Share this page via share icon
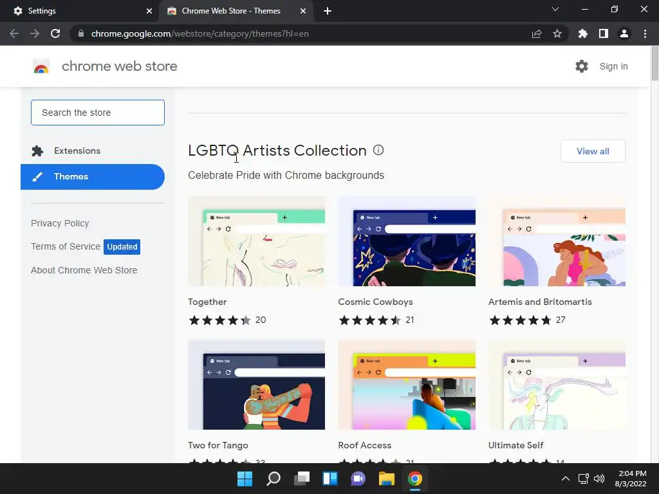This screenshot has width=659, height=494. (x=537, y=33)
